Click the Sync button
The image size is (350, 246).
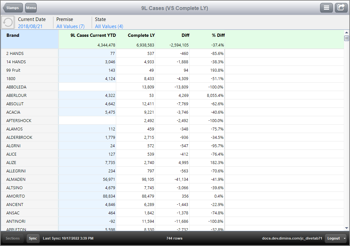[33, 238]
